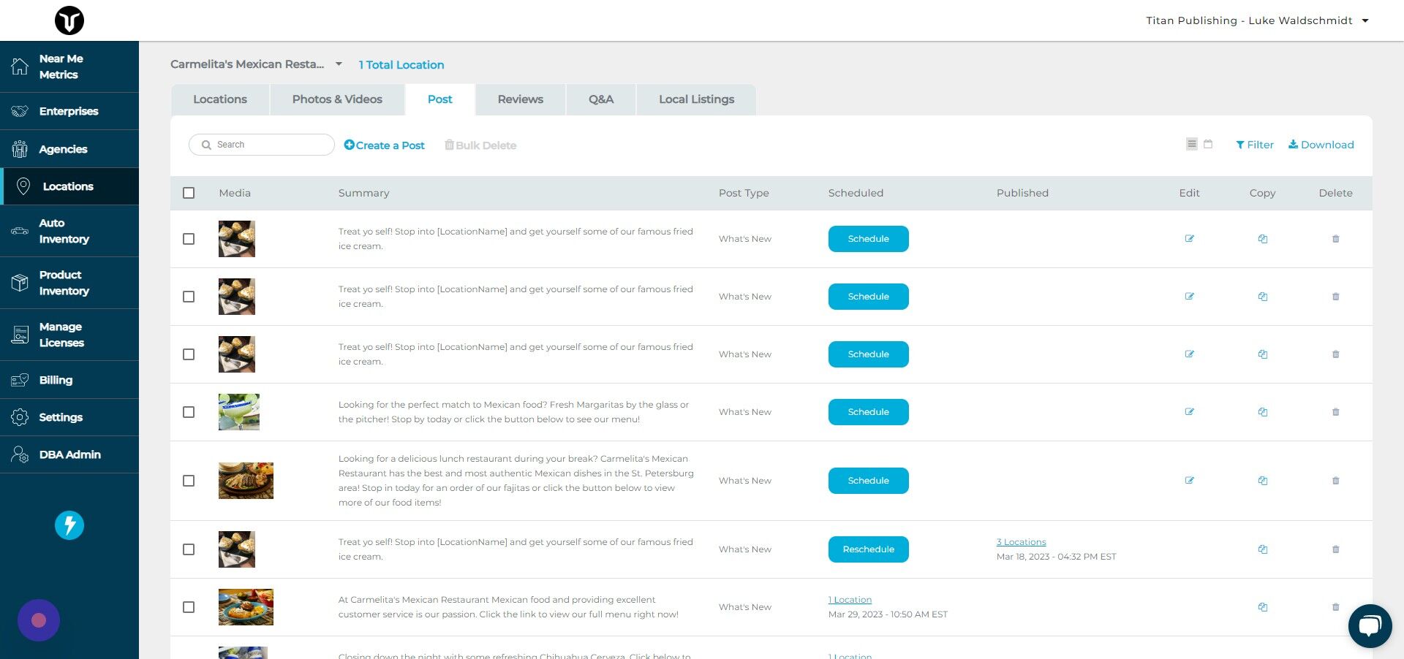
Task: Check the first fried ice cream post checkbox
Action: [x=189, y=239]
